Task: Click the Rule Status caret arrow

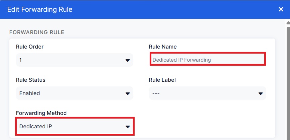Action: (127, 93)
